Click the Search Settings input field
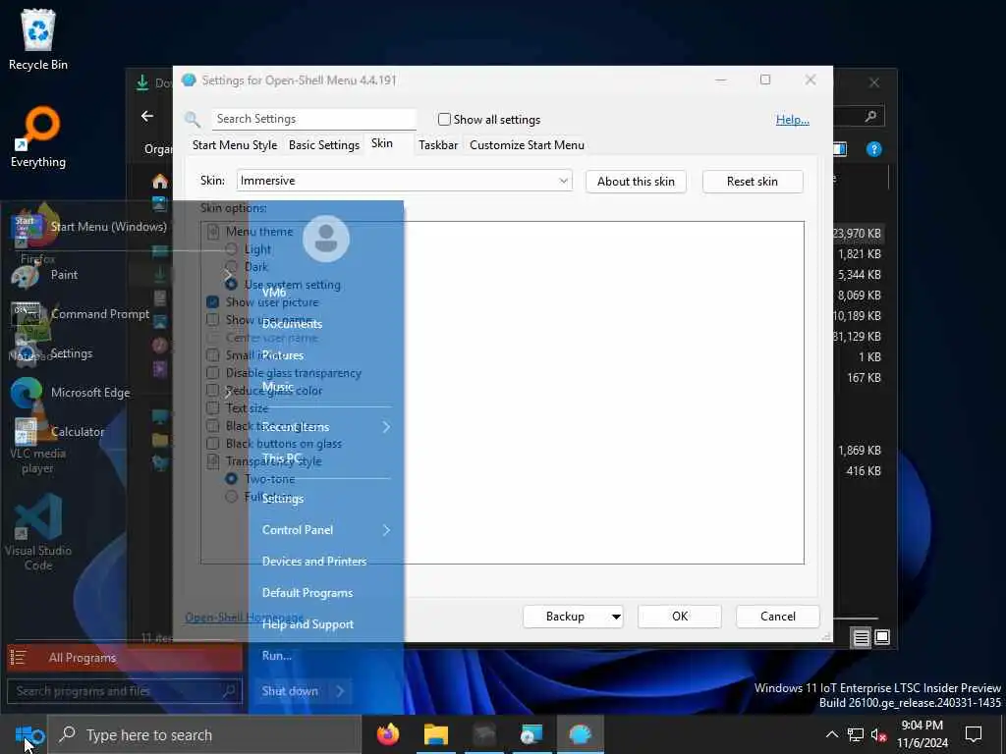1006x754 pixels. pyautogui.click(x=313, y=119)
